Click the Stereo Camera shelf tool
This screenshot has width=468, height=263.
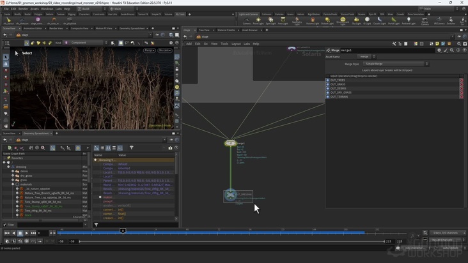(425, 21)
